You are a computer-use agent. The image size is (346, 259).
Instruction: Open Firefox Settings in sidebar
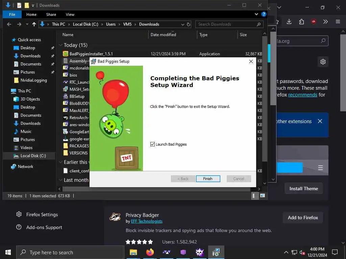click(37, 214)
